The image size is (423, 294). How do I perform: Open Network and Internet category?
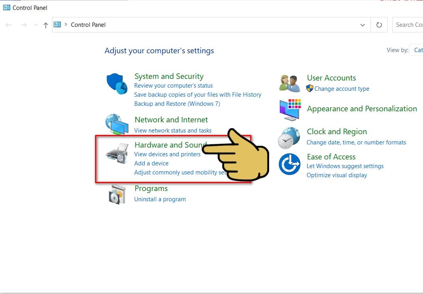[171, 120]
